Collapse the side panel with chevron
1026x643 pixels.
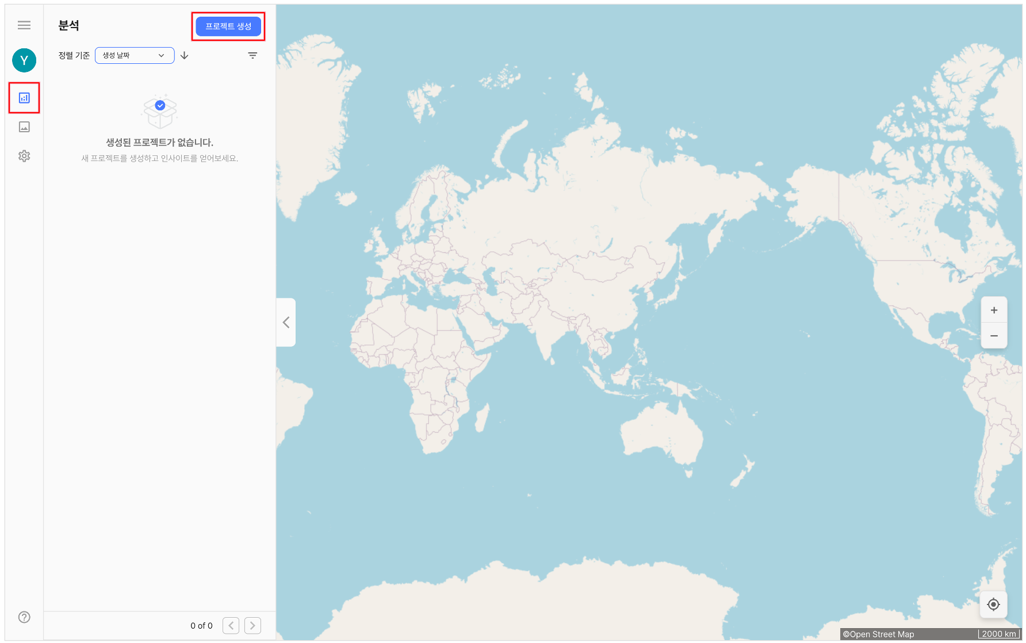tap(286, 323)
